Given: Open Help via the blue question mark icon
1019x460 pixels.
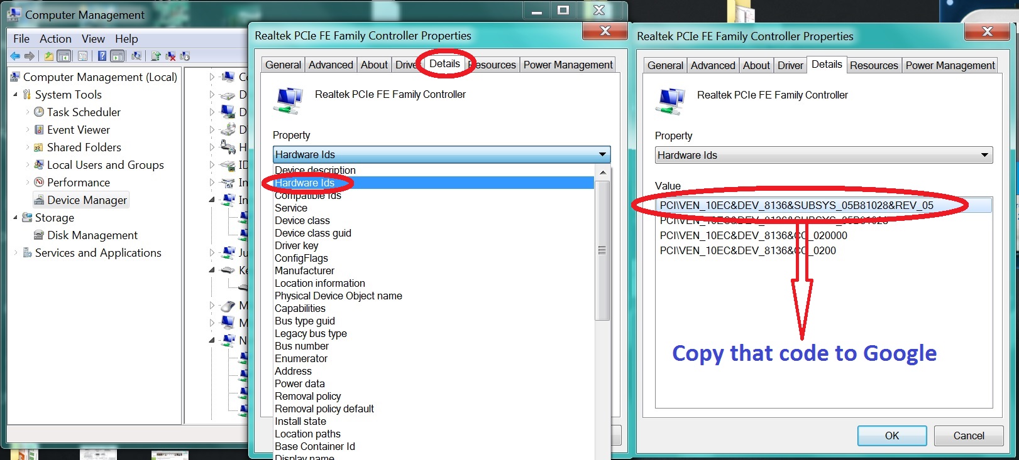Looking at the screenshot, I should (x=102, y=56).
